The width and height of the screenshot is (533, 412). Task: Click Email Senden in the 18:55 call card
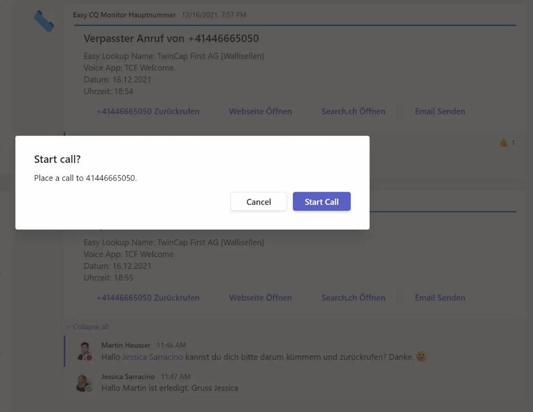440,297
